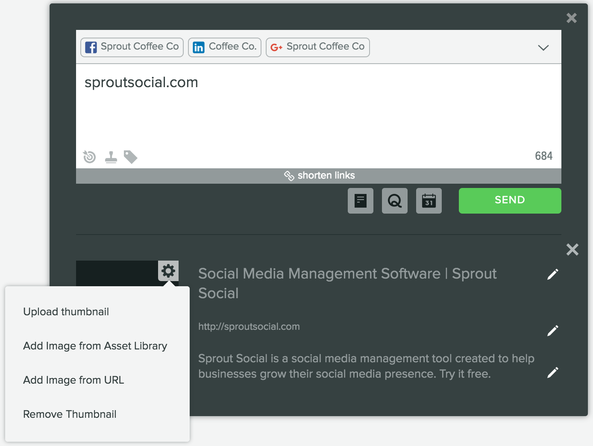Choose Add Image from Asset Library

[x=95, y=346]
